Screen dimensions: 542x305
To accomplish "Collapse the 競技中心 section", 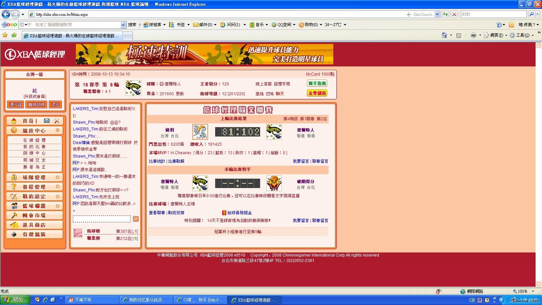I will click(x=58, y=130).
